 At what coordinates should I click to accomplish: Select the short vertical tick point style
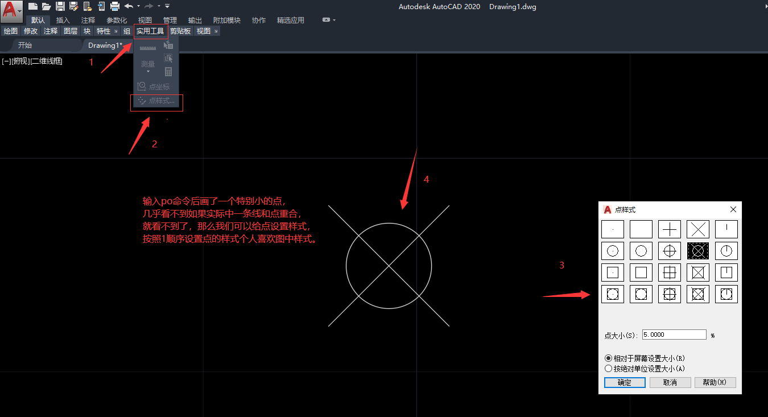(x=726, y=229)
